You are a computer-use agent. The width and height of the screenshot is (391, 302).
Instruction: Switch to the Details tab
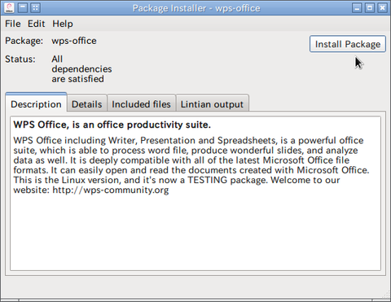[x=87, y=104]
